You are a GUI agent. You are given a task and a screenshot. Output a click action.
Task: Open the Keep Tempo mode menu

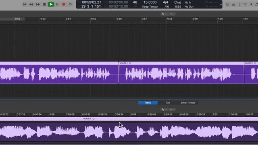[150, 6]
